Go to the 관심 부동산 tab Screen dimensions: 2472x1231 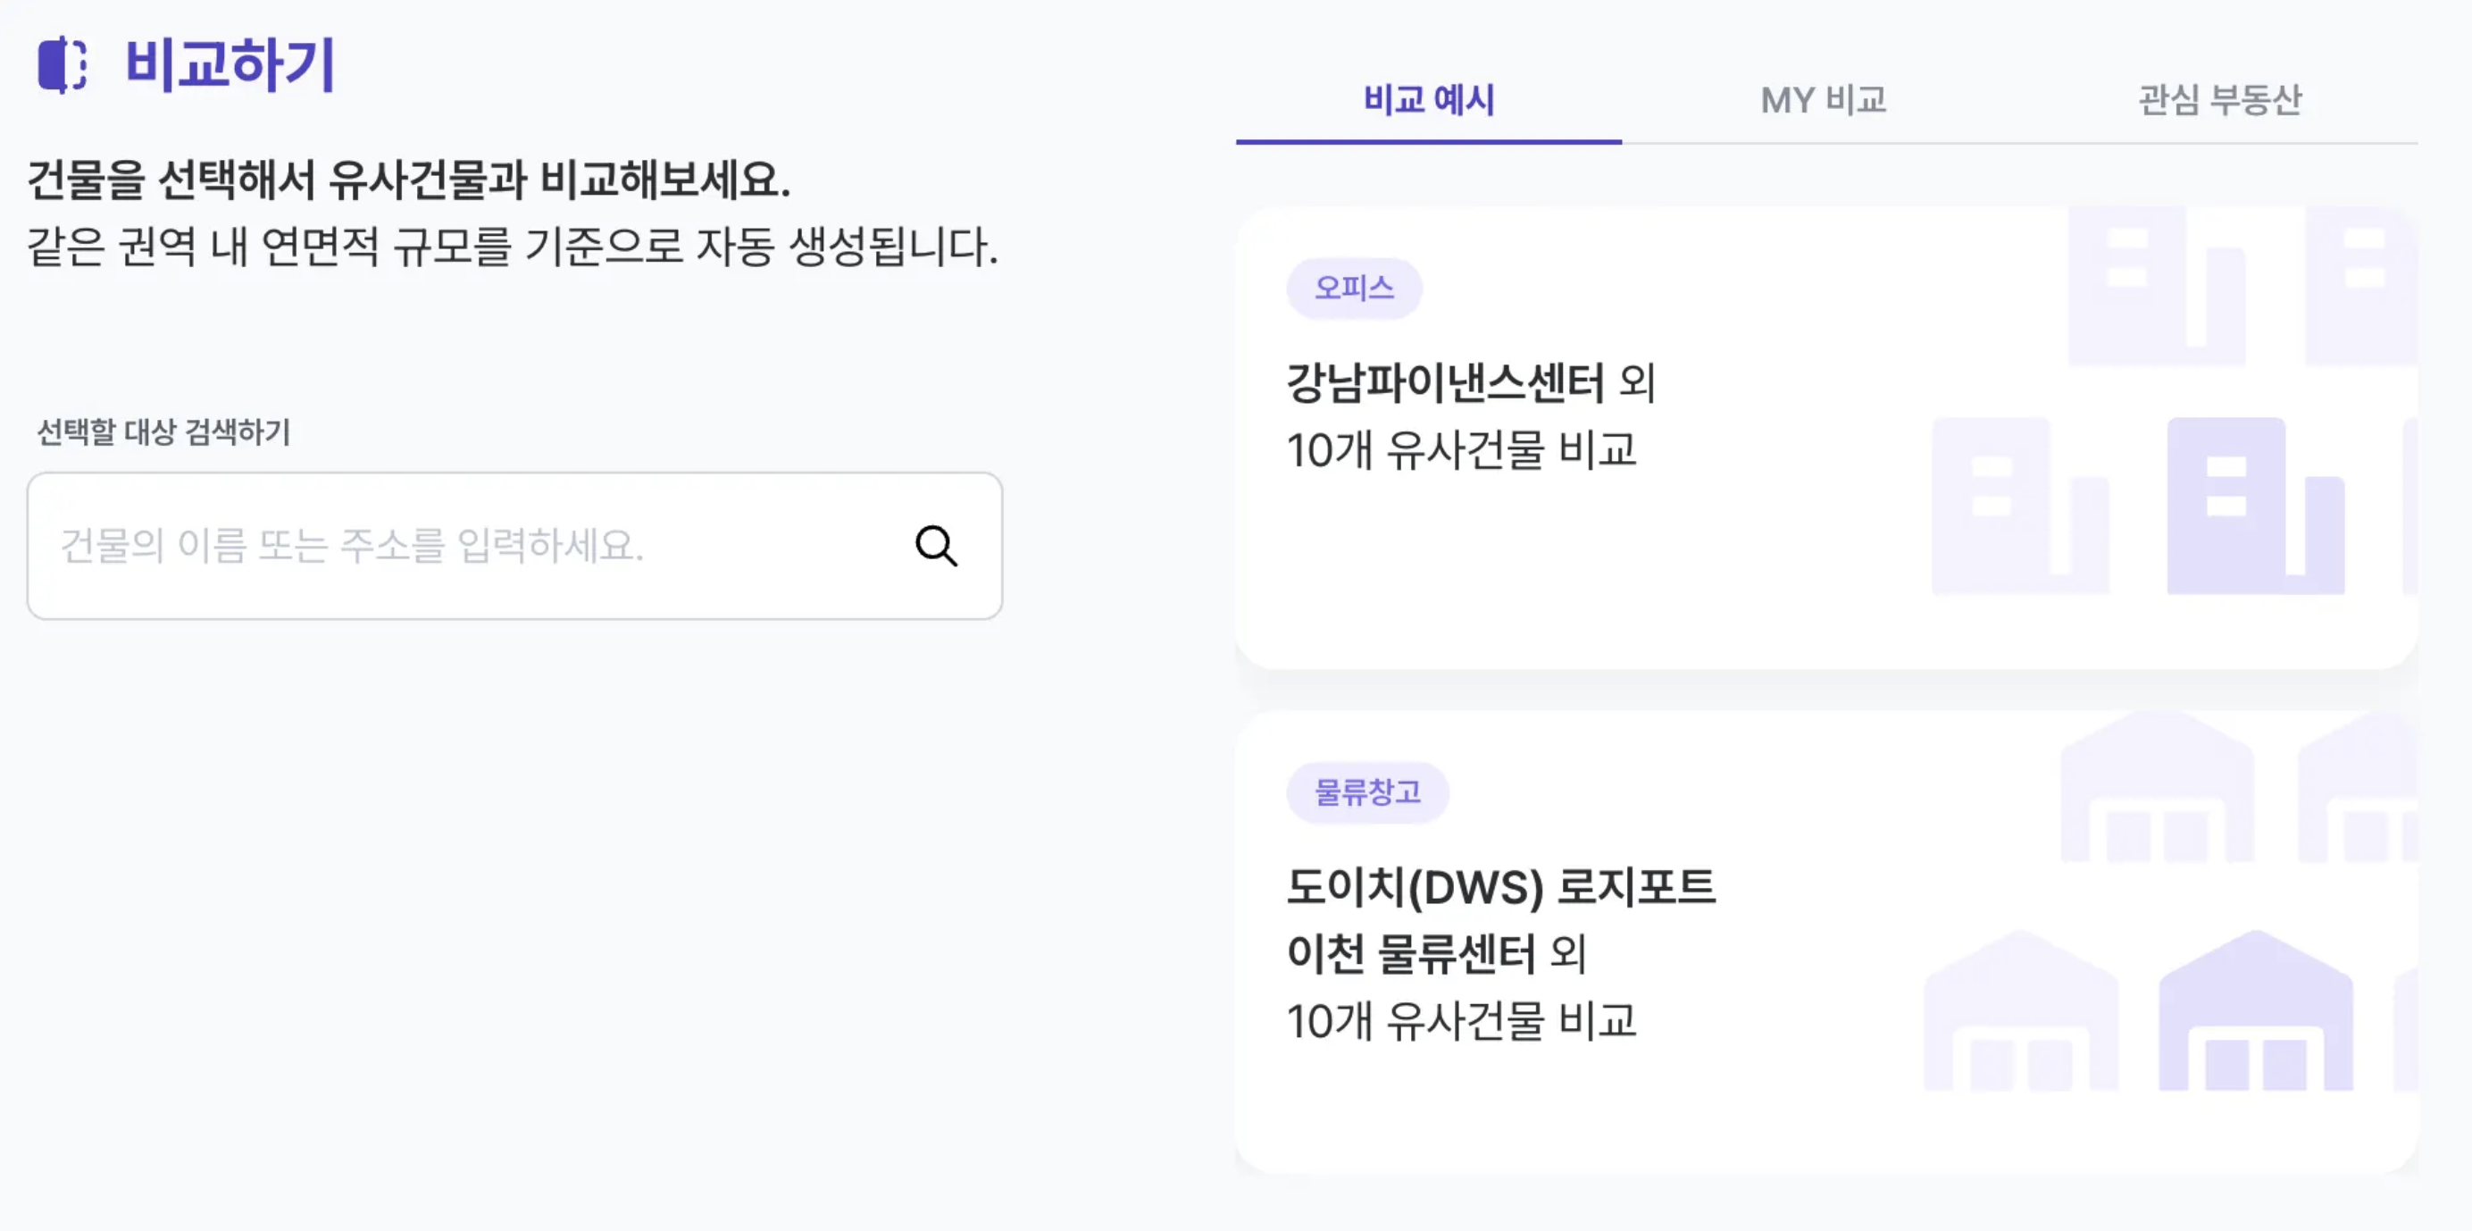pyautogui.click(x=2219, y=100)
